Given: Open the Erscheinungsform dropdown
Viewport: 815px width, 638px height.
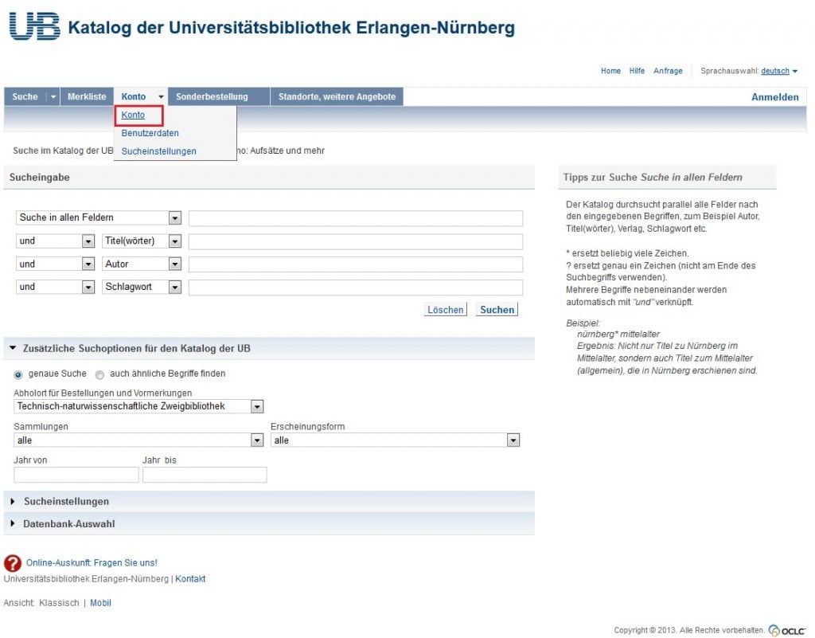Looking at the screenshot, I should (514, 439).
